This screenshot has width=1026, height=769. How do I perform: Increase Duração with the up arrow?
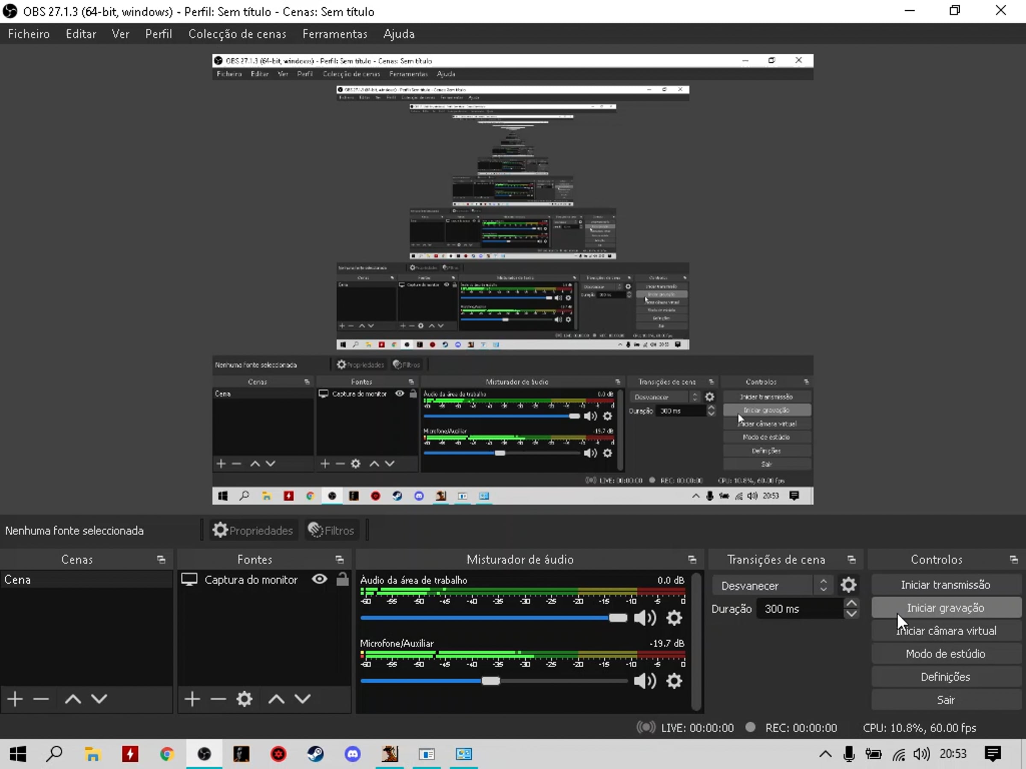coord(851,603)
